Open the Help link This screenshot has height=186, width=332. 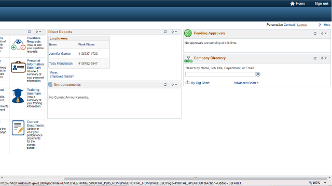(x=327, y=25)
